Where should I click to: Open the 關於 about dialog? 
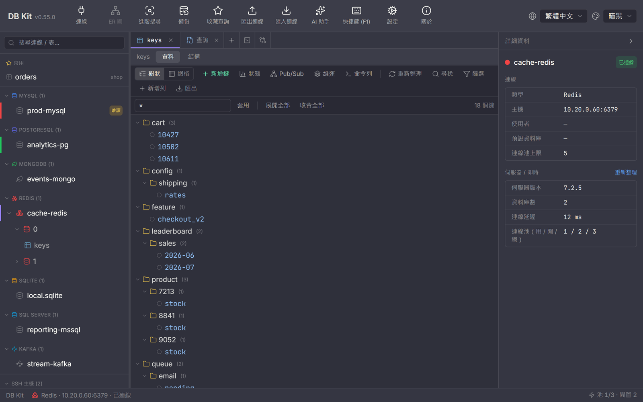[426, 16]
